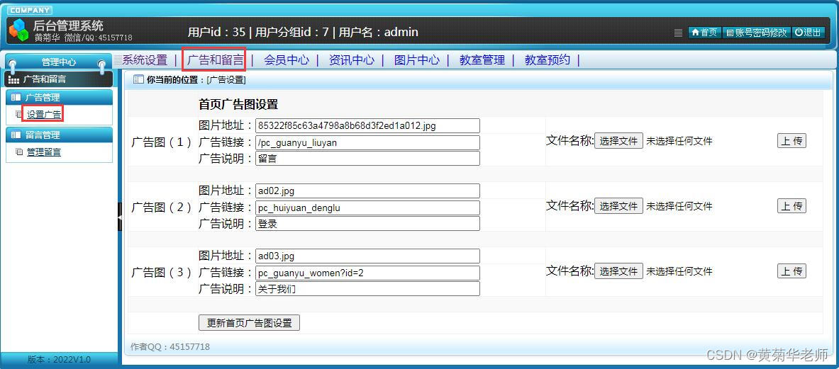This screenshot has height=369, width=839.
Task: Click 广告链接 field with /pc_guanyu_liuyan
Action: coord(367,142)
